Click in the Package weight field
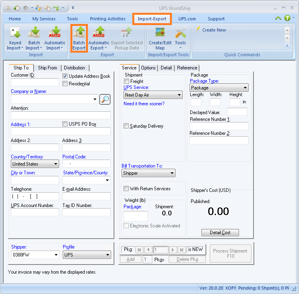The height and width of the screenshot is (294, 299). 136,216
